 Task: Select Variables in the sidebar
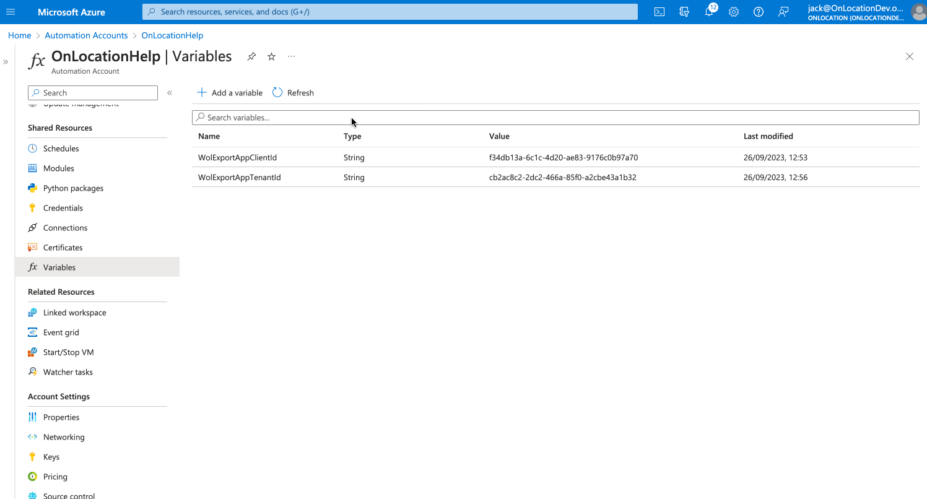click(97, 267)
